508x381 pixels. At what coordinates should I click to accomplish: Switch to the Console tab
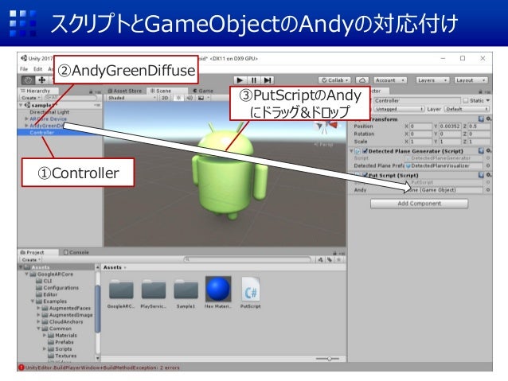(76, 252)
